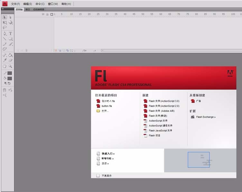
Task: Select the Eyedropper tool
Action: click(5, 60)
